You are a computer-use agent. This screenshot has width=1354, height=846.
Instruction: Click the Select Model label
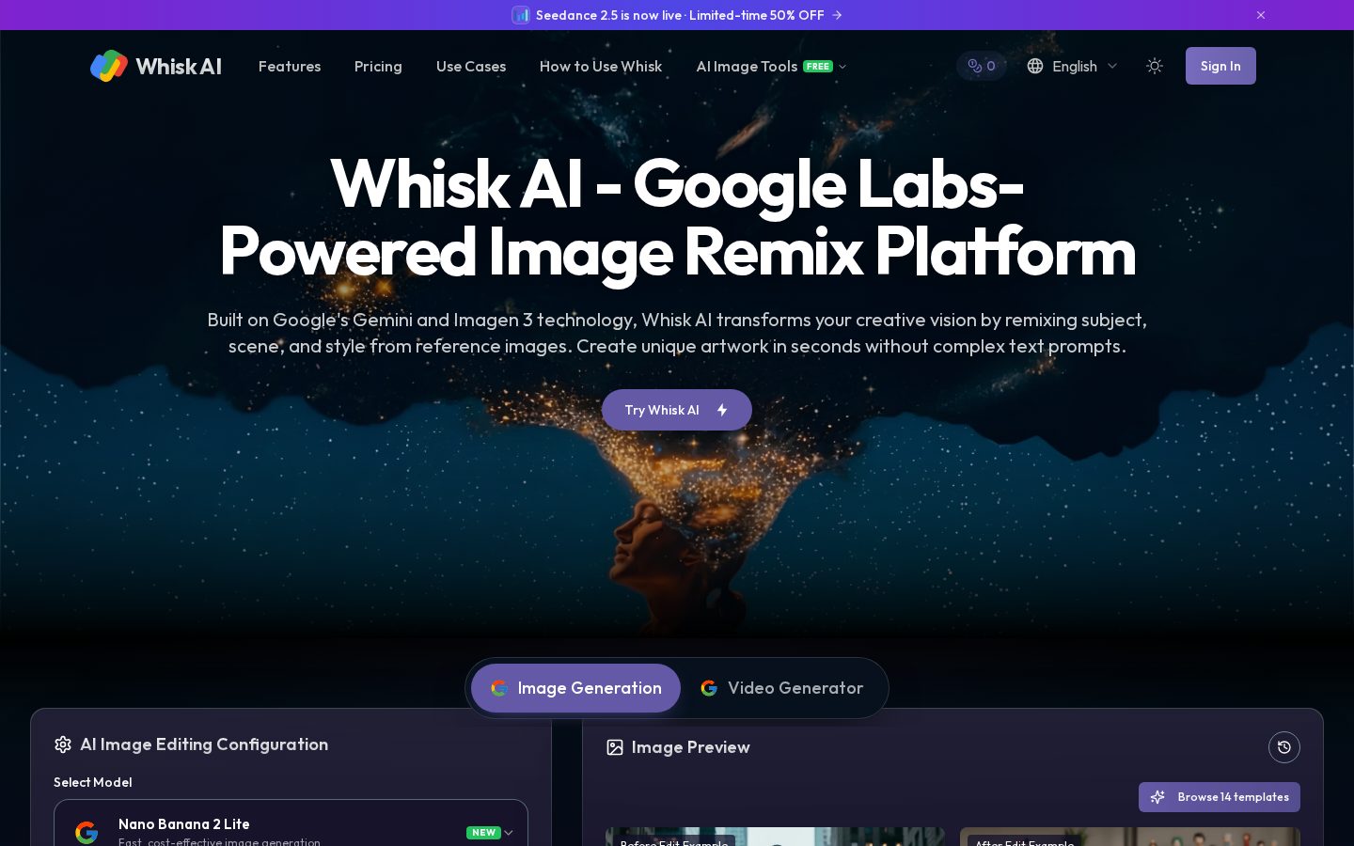[92, 782]
